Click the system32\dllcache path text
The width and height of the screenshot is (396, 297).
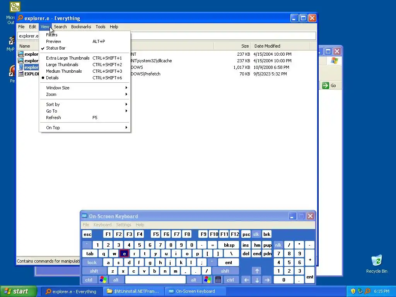(151, 61)
